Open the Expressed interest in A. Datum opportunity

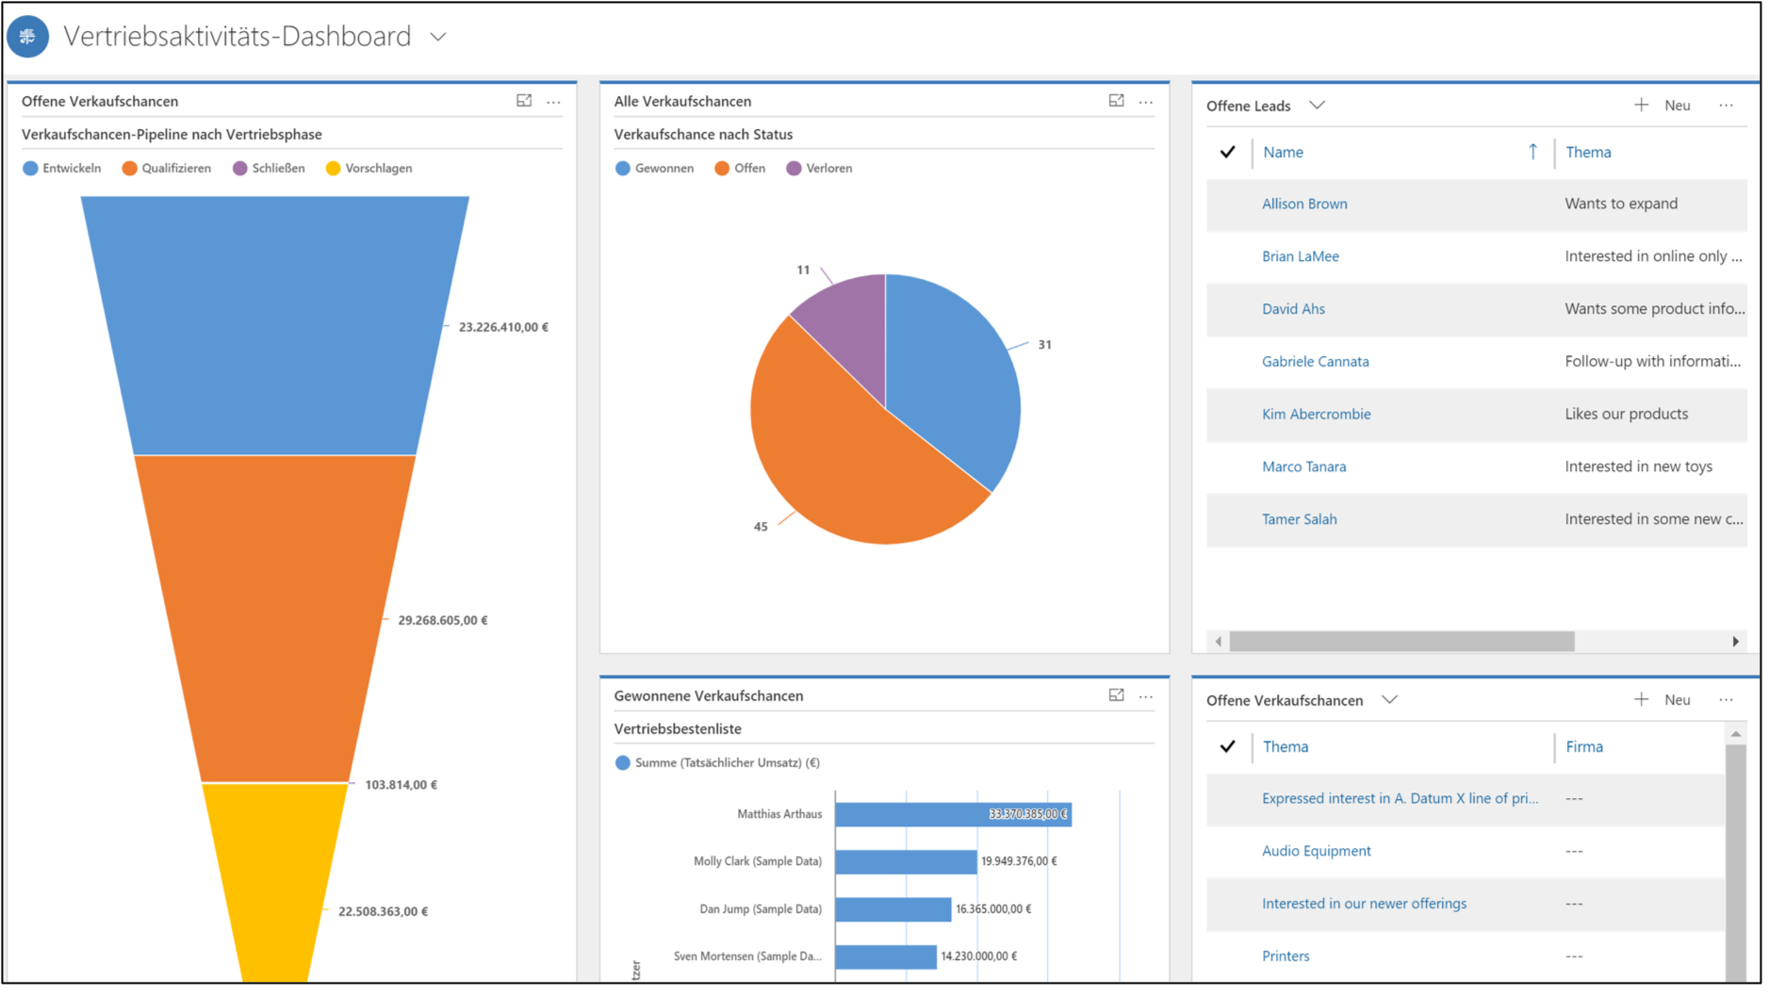coord(1400,798)
